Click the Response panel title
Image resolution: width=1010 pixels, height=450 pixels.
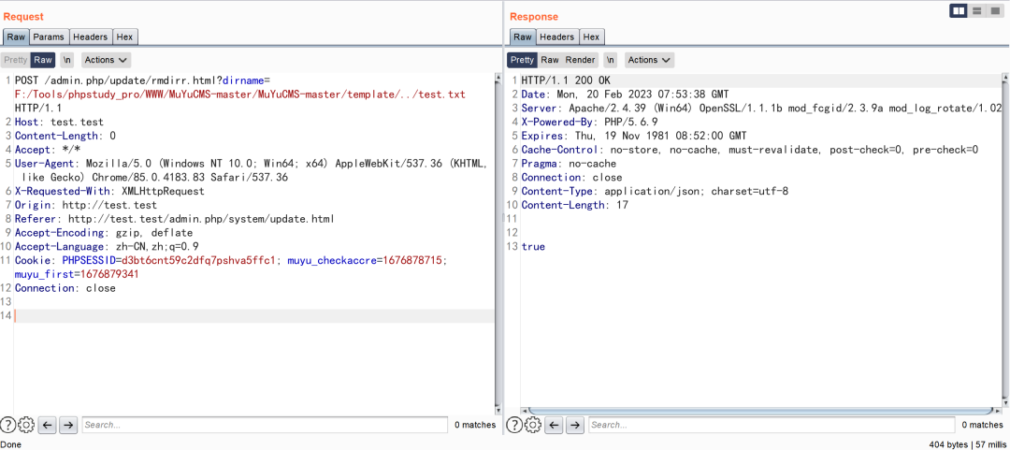(x=534, y=17)
